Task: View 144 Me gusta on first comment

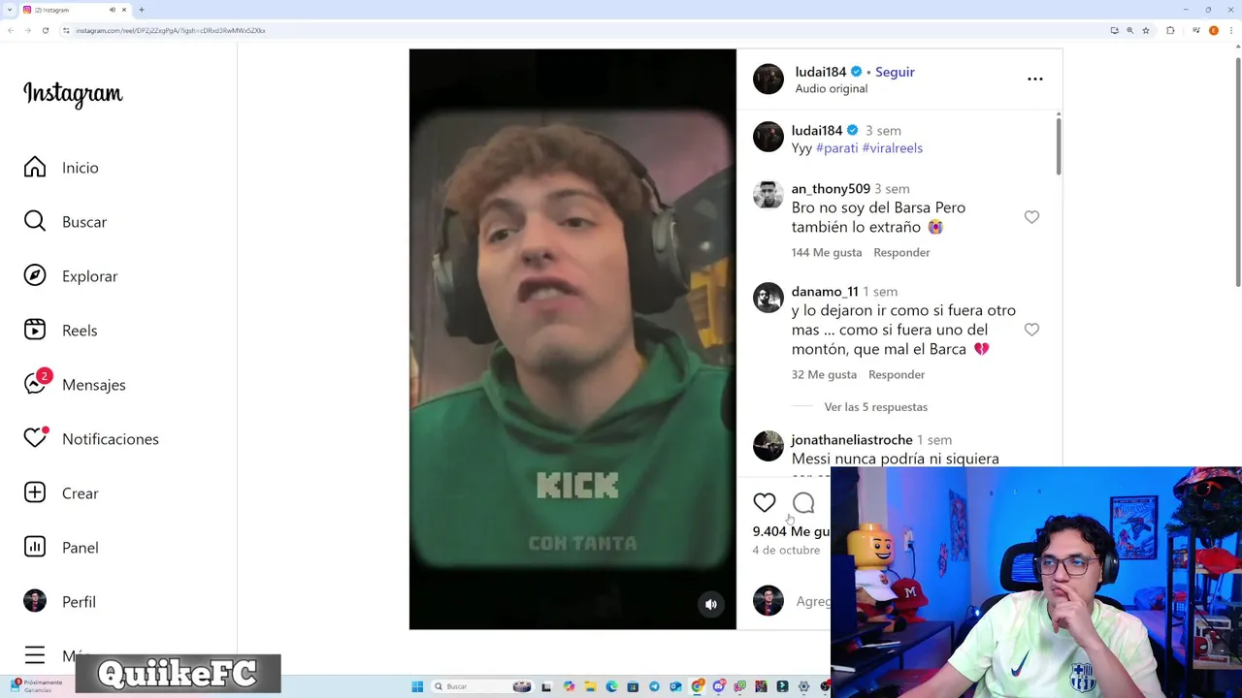Action: click(827, 252)
